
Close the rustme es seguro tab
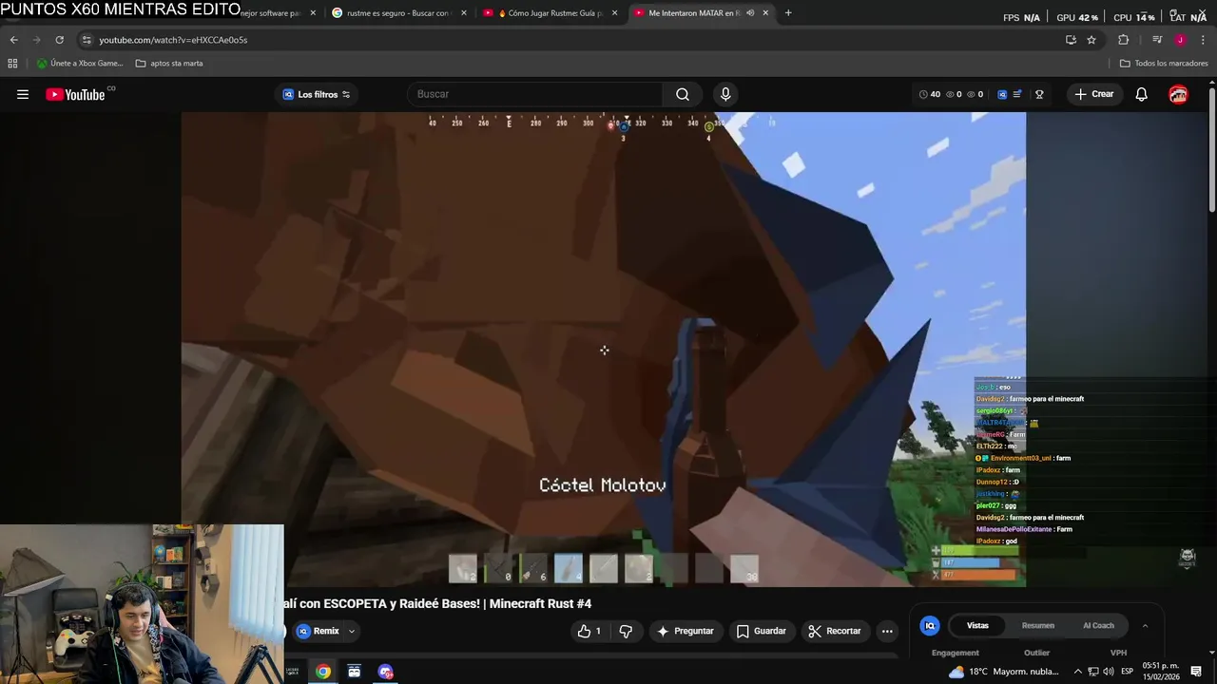coord(464,13)
